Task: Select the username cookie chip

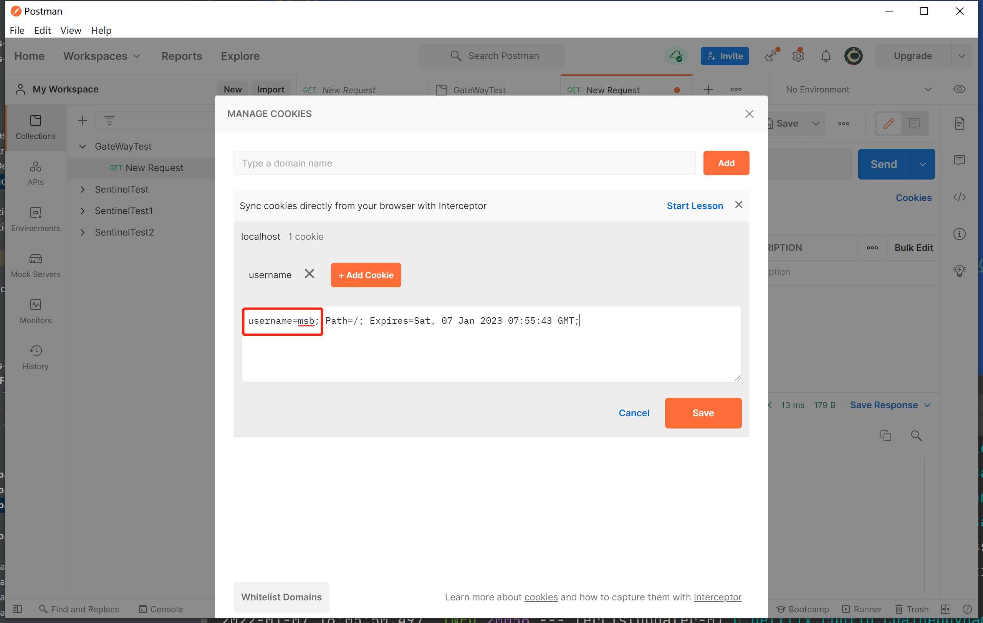Action: [x=270, y=275]
